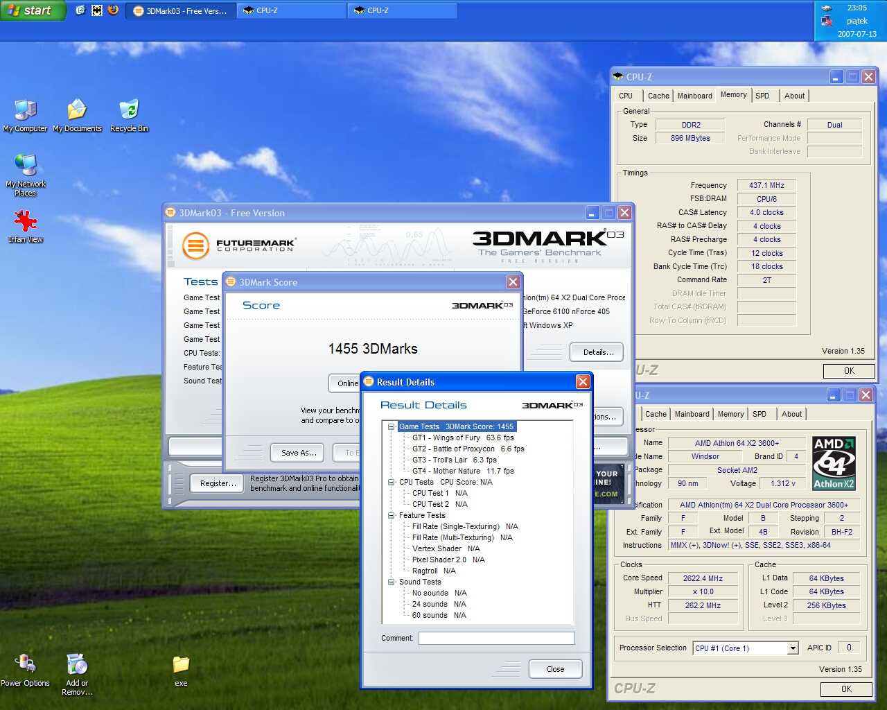887x710 pixels.
Task: Click the AMD Athlon 64 X2 logo
Action: point(834,463)
